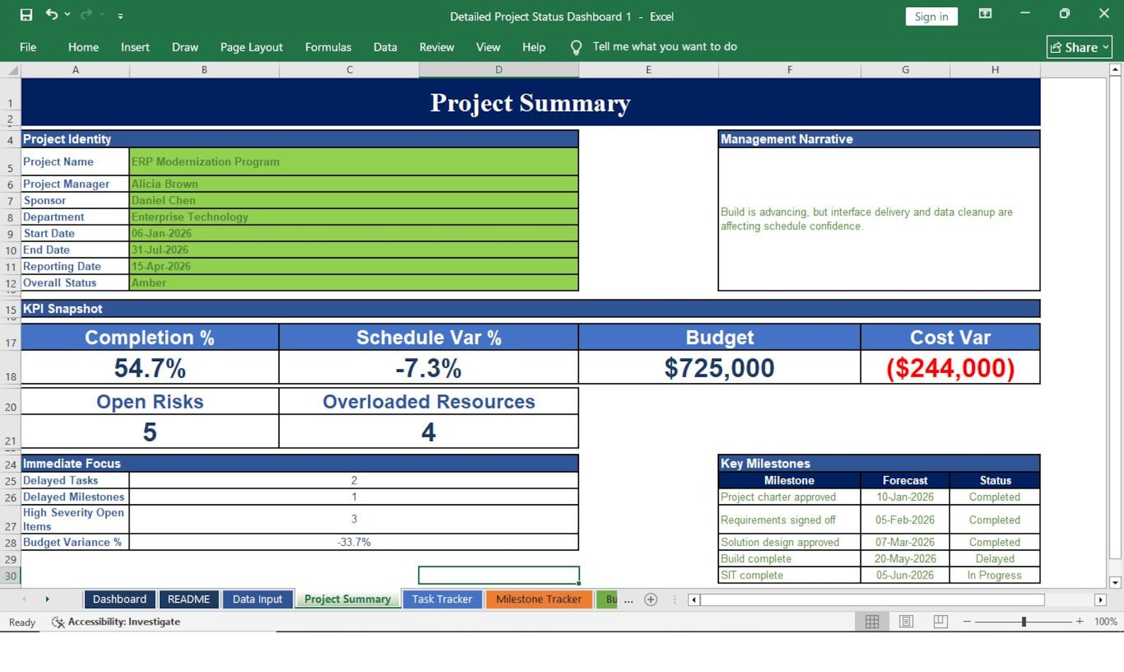Viewport: 1124px width, 672px height.
Task: Click the Tell me what you want to do box
Action: point(665,47)
